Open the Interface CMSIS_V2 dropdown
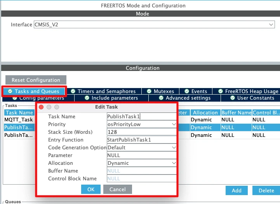 point(154,24)
